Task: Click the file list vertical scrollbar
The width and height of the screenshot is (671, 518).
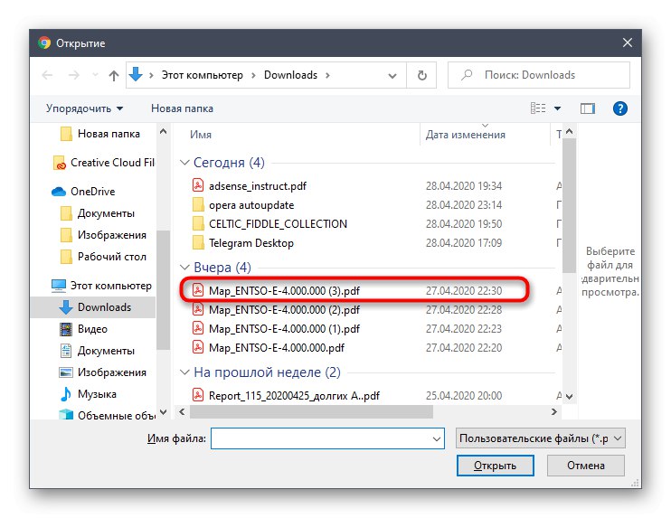Action: 569,205
